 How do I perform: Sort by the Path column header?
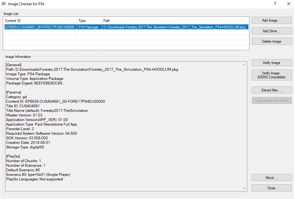[x=175, y=21]
